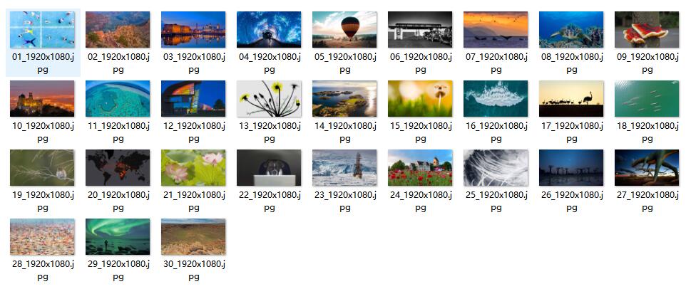Select the file label 28_1920x1080.jpg
Screen dimensions: 686x294
[43, 271]
